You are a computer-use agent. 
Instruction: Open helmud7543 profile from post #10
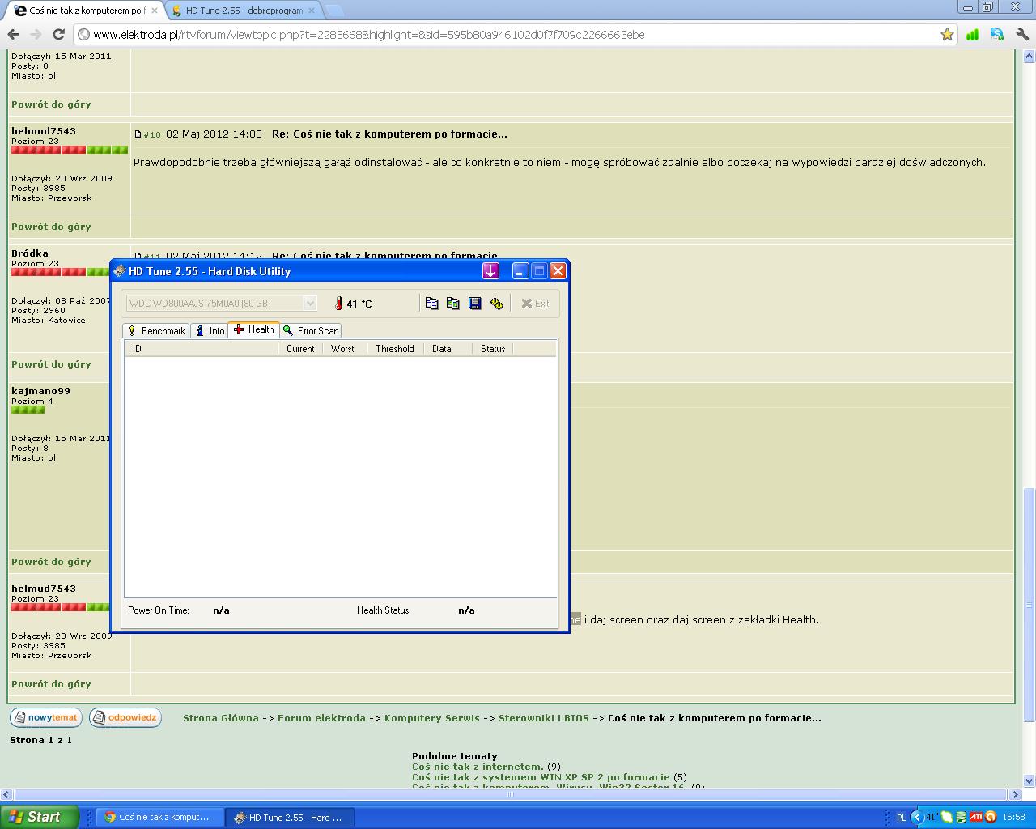(x=44, y=131)
